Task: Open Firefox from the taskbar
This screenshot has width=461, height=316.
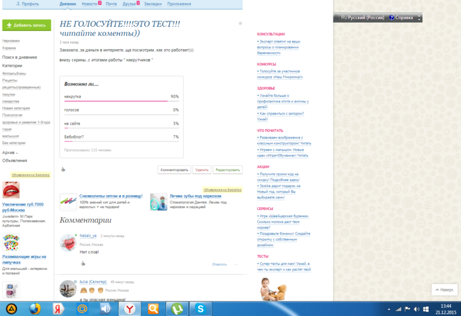Action: pos(35,309)
